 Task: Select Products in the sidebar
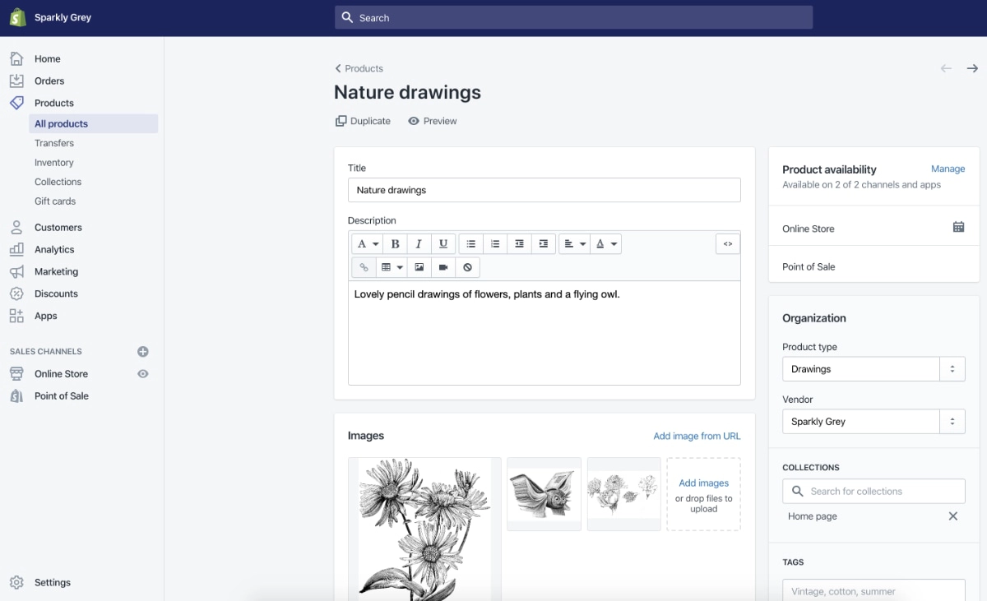pos(54,103)
